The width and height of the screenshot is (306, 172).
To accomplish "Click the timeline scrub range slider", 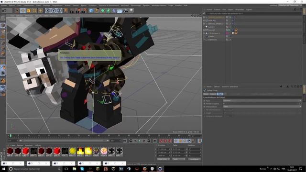I will [64, 140].
